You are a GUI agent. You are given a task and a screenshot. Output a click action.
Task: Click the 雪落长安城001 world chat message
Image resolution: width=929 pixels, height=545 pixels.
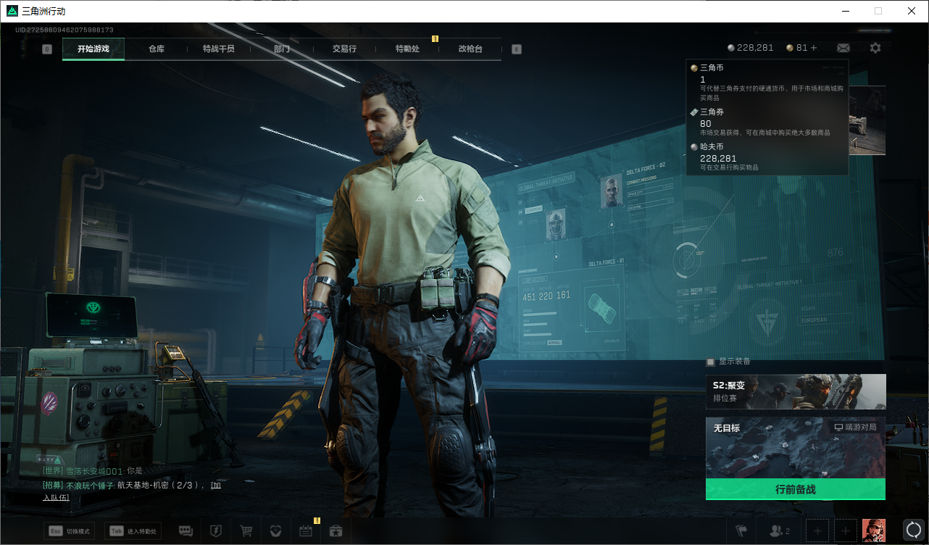[93, 471]
